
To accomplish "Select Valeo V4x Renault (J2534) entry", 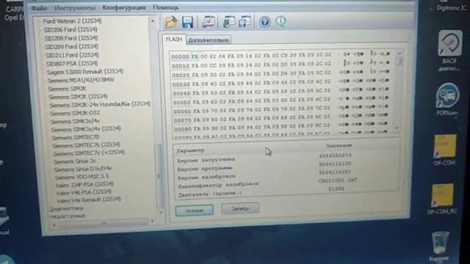I will [x=89, y=199].
